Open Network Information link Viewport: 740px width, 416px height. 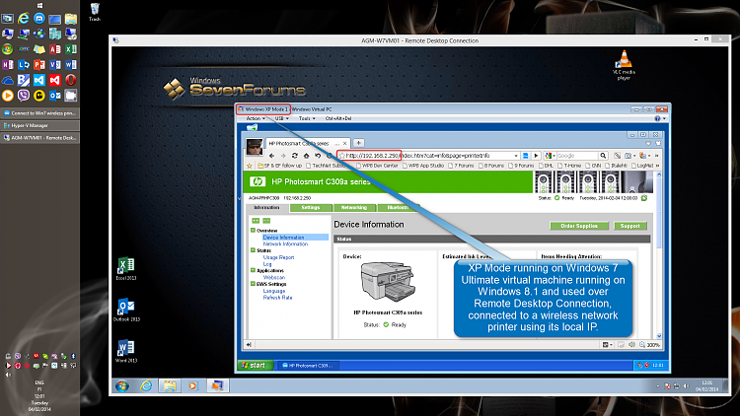click(x=285, y=244)
